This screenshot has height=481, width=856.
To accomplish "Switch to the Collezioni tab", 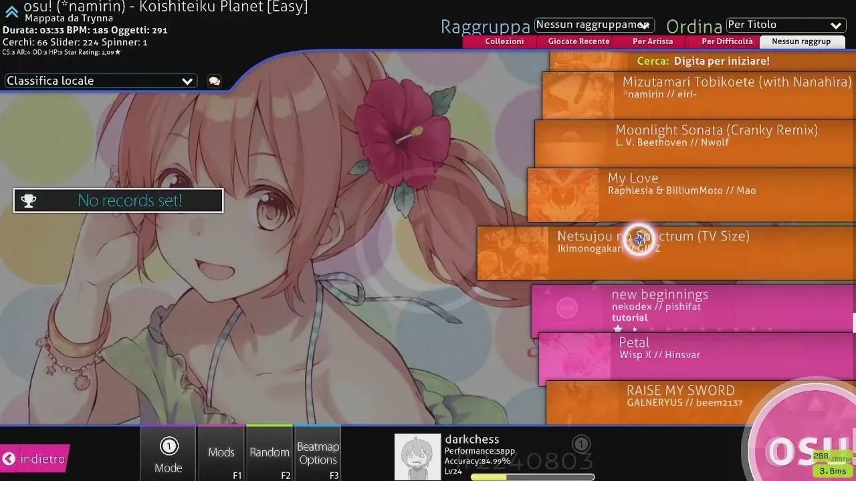I will click(504, 41).
